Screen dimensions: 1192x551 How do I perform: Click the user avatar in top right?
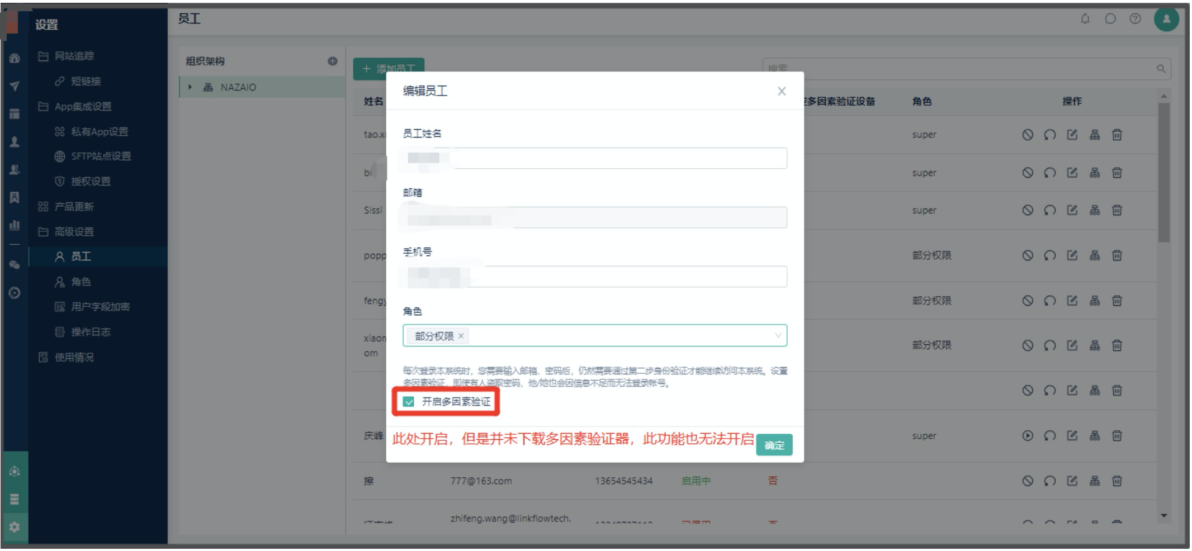1166,19
